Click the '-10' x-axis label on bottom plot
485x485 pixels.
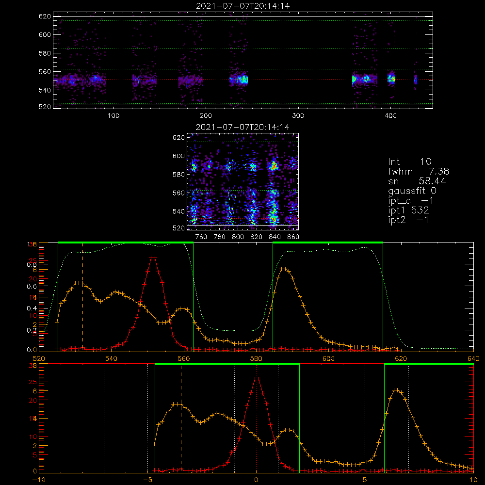[39, 480]
